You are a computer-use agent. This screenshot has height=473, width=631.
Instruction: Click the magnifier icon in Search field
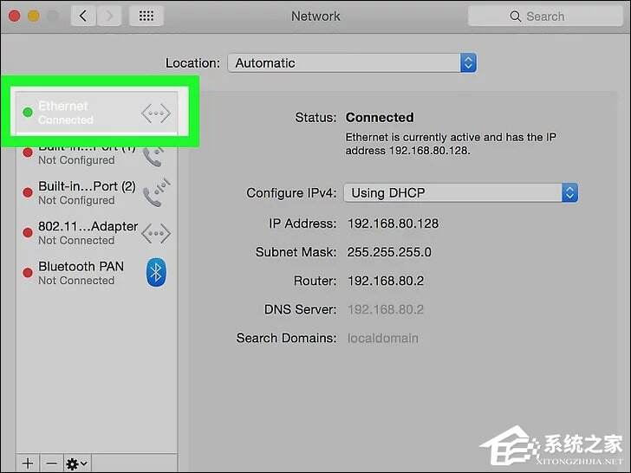pos(515,16)
